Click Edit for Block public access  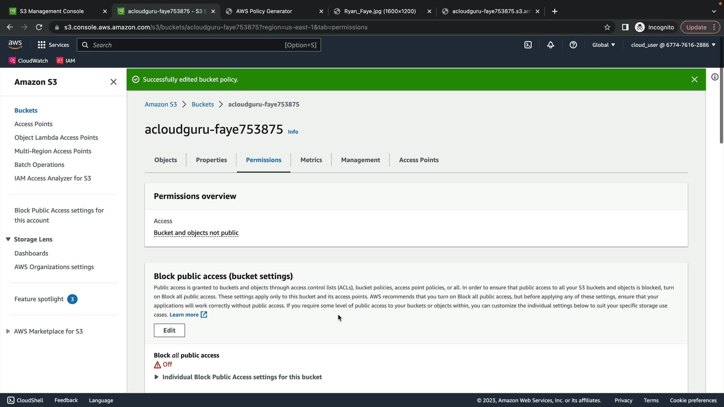[x=169, y=330]
